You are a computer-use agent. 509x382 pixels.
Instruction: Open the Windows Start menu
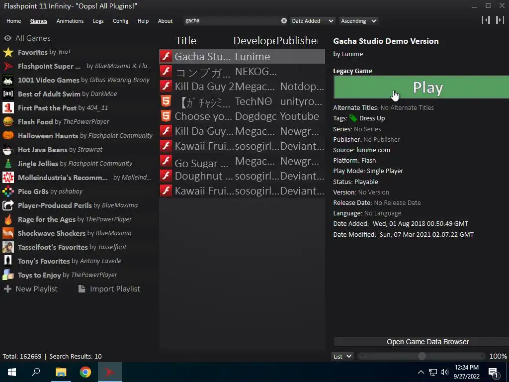point(12,372)
